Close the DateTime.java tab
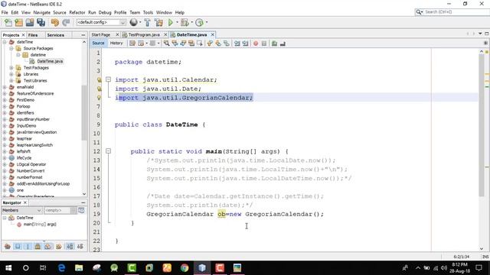This screenshot has width=490, height=275. (x=213, y=34)
